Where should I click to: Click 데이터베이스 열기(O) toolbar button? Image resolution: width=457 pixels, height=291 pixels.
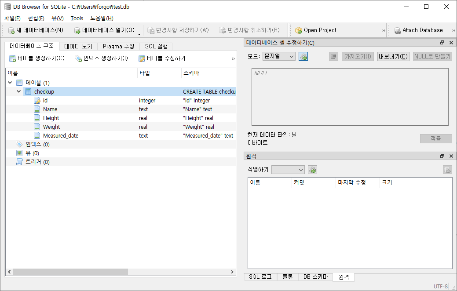[x=104, y=30]
